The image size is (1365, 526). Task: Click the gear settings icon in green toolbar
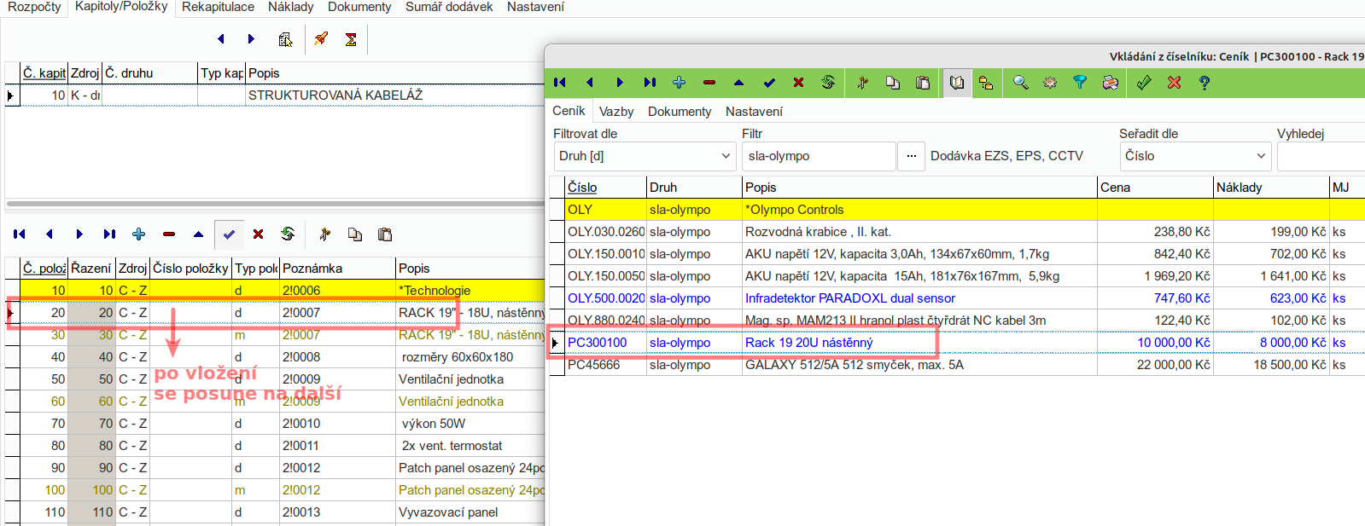[x=1050, y=83]
